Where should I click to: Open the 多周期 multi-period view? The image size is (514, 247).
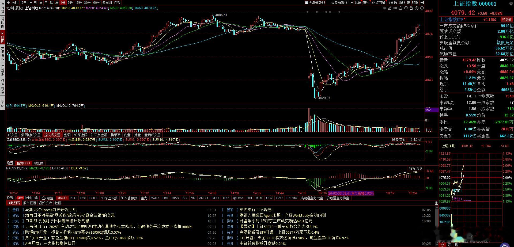pos(107,3)
